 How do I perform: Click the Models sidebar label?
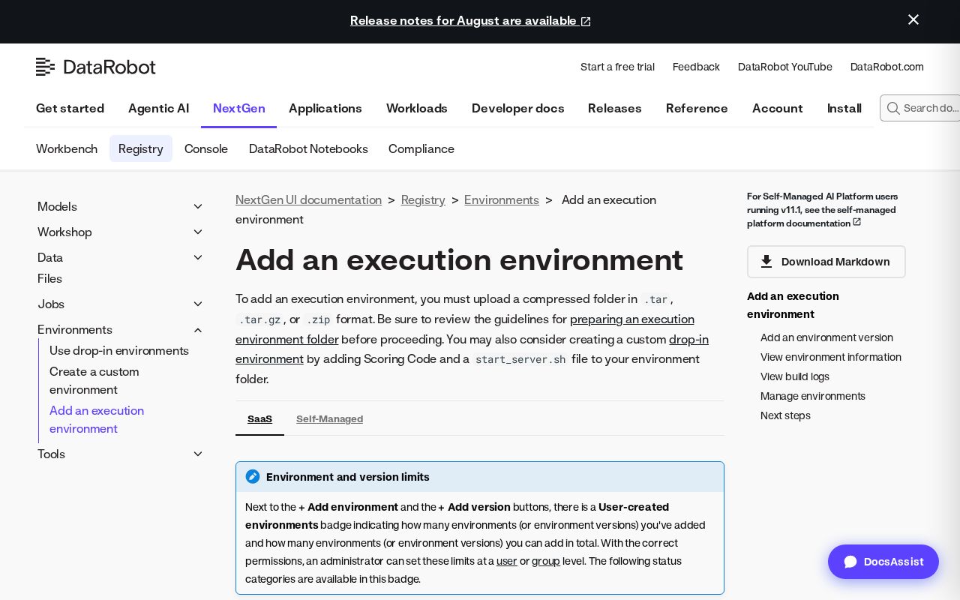(57, 207)
